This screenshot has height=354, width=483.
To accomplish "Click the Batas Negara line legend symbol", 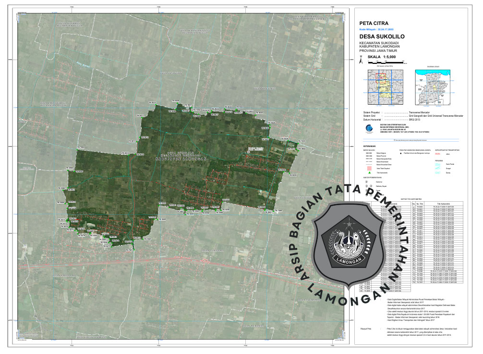I will tap(369, 153).
